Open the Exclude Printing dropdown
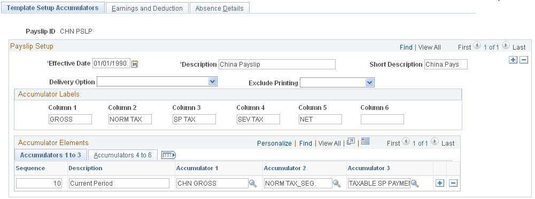Image resolution: width=535 pixels, height=199 pixels. (370, 83)
